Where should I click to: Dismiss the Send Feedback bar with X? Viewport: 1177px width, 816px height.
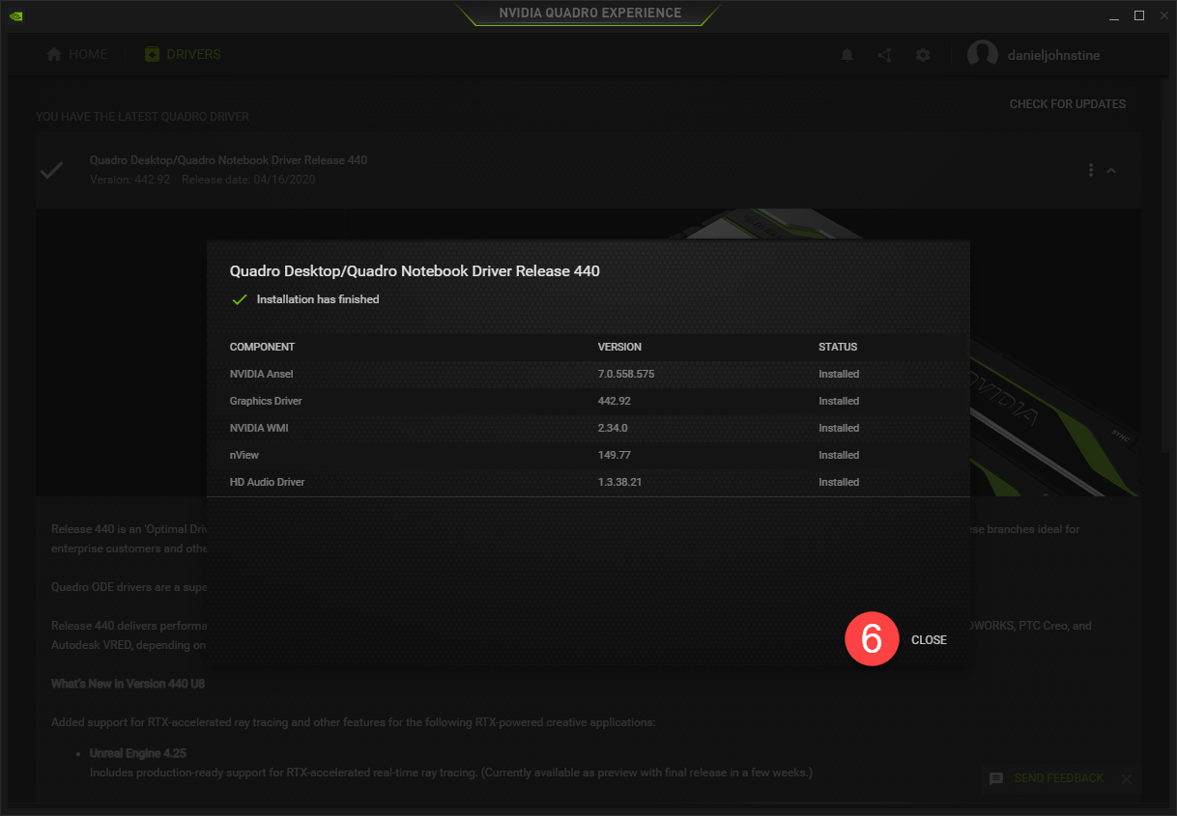click(1126, 778)
